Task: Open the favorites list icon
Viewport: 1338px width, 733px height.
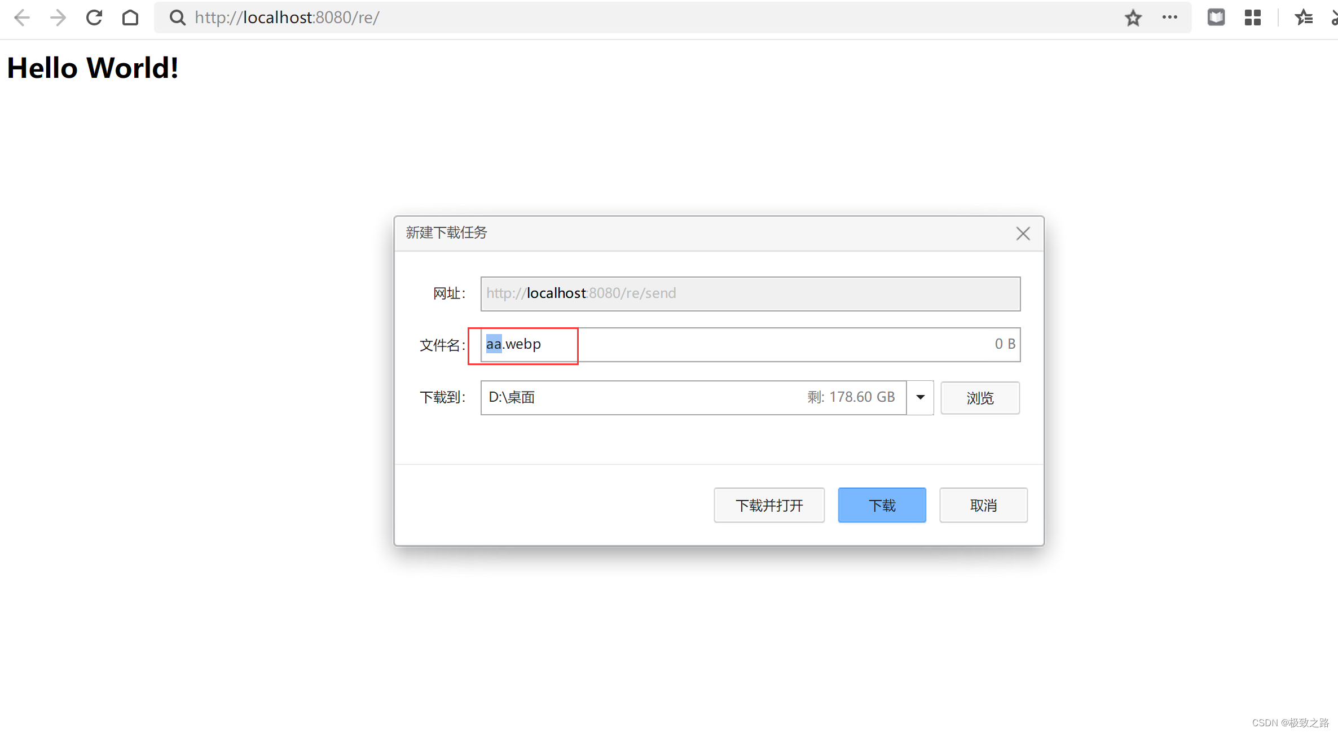Action: click(1304, 18)
